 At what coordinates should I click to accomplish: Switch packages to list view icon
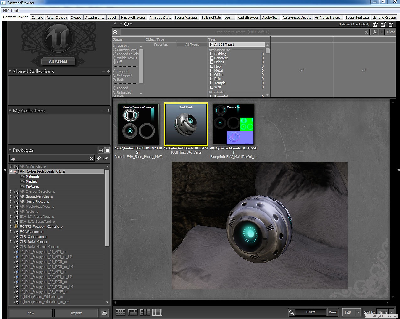107,150
